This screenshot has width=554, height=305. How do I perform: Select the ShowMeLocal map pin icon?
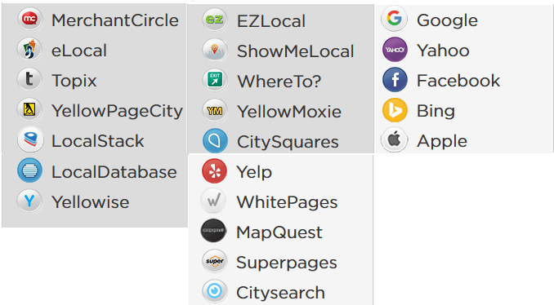(x=215, y=50)
